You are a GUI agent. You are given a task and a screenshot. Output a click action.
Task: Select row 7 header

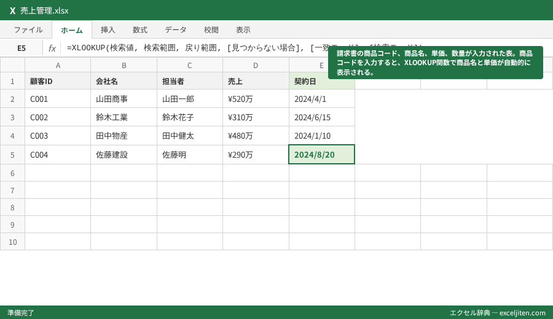click(12, 190)
